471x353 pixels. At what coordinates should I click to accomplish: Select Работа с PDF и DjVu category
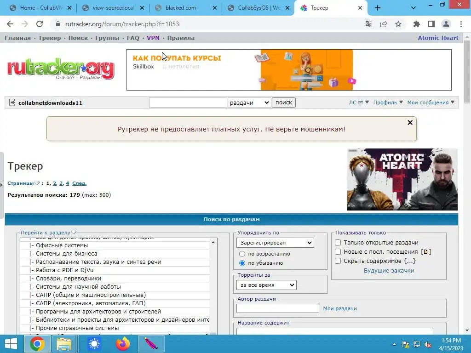click(115, 270)
